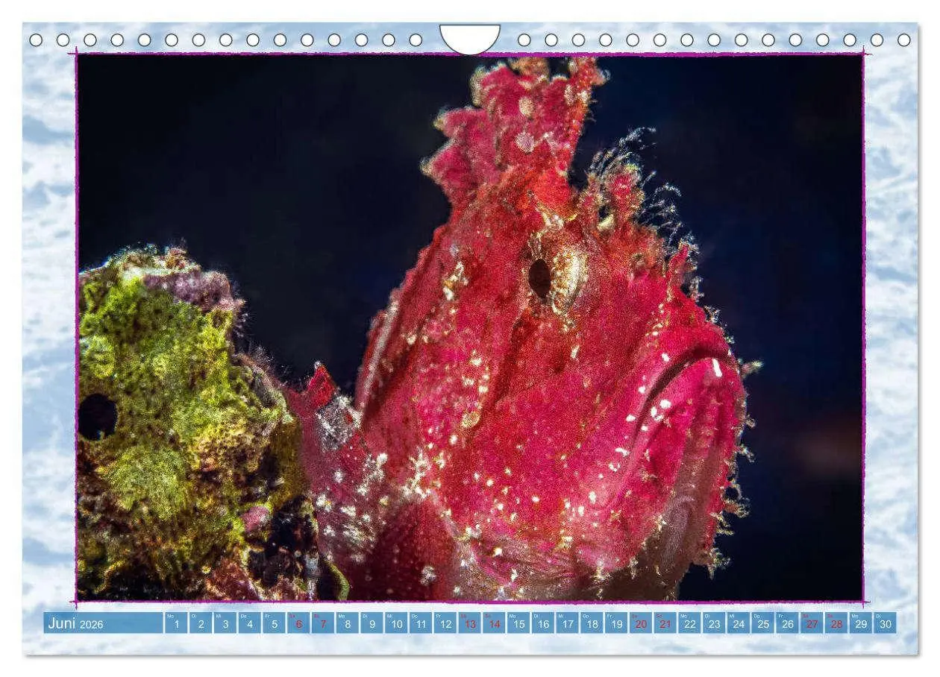Screen dimensions: 940x677
Task: Click red date 27
Action: 812,624
